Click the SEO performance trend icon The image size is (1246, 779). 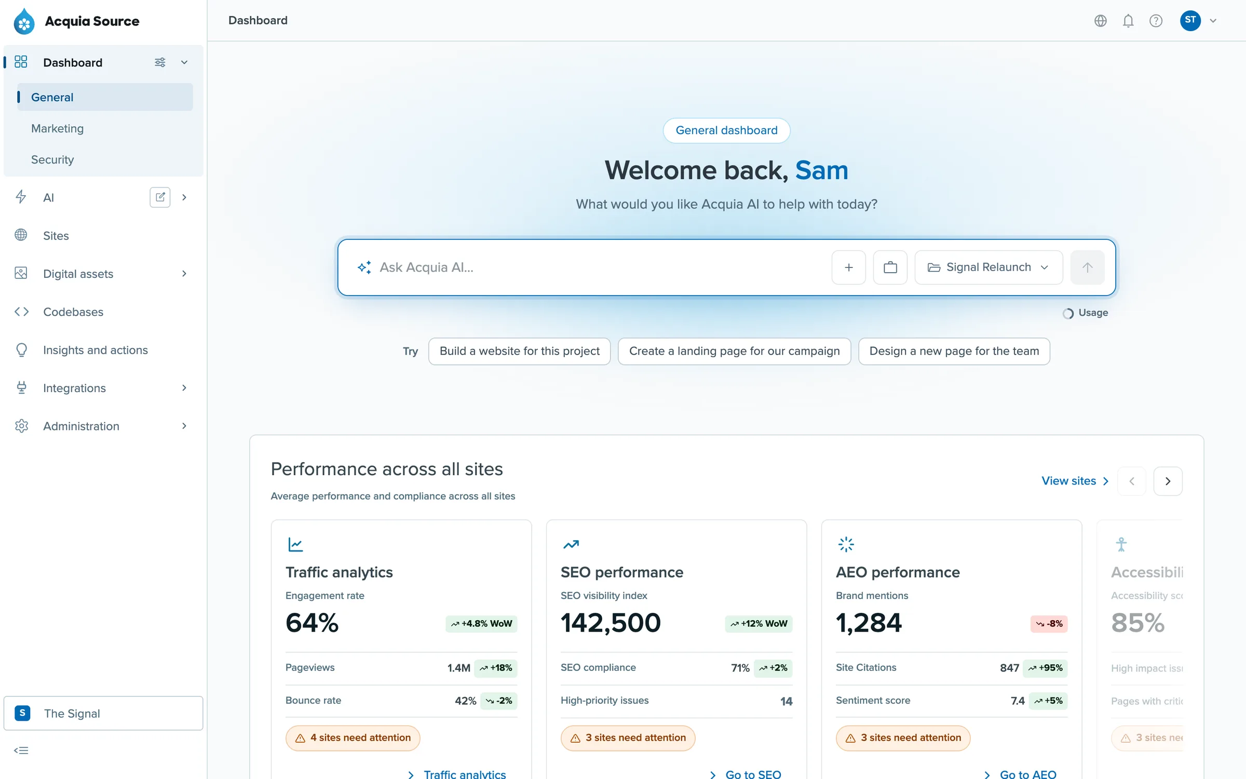click(571, 544)
